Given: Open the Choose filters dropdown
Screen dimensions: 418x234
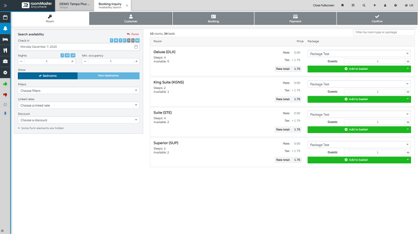Looking at the screenshot, I should [78, 91].
